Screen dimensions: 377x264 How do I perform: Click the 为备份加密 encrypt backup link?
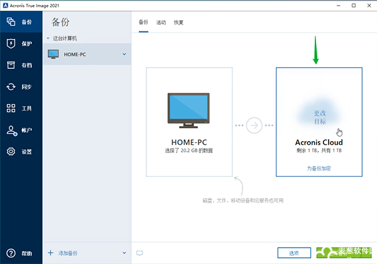click(319, 169)
